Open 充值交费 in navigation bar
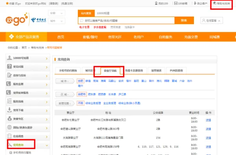236x155 pixels. [191, 37]
